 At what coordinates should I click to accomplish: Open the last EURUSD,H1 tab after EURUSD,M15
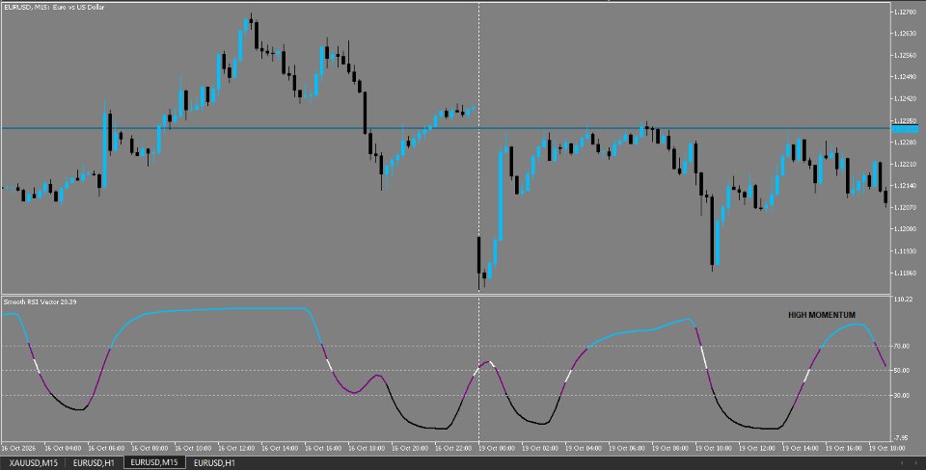[x=214, y=463]
